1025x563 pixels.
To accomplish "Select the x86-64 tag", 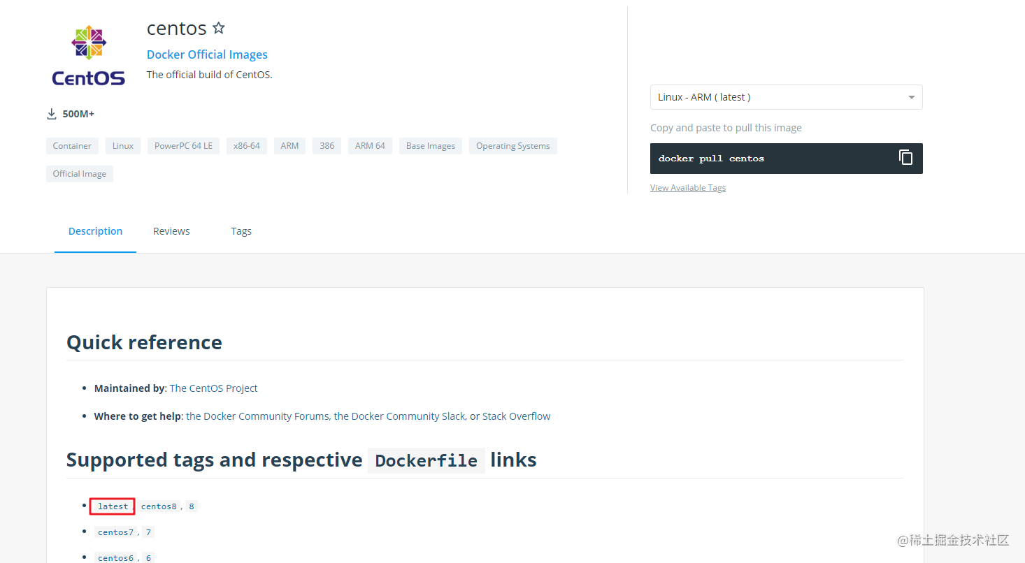I will (x=247, y=146).
